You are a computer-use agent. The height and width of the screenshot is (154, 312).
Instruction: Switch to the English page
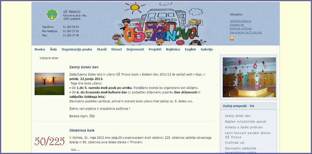tap(190, 50)
